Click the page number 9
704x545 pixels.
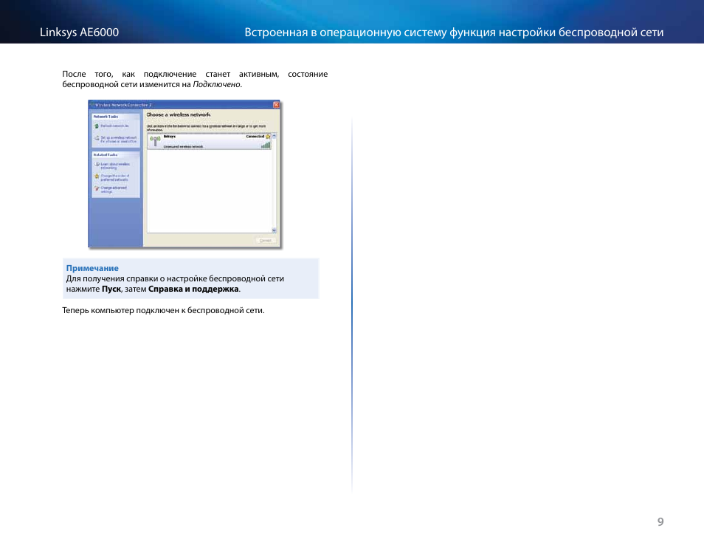point(660,521)
